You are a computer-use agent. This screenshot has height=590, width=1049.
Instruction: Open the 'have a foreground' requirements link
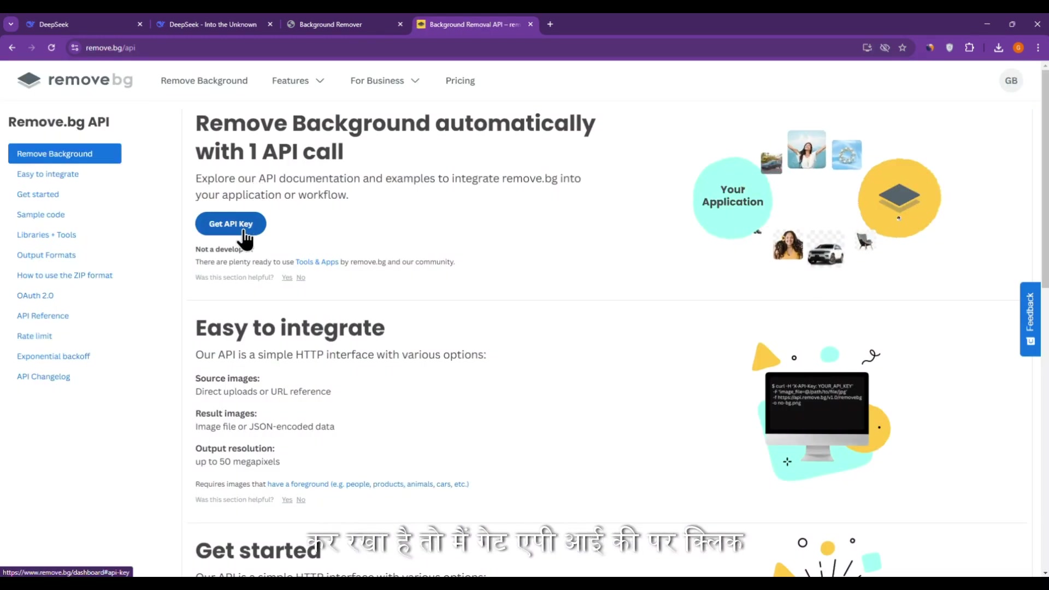tap(368, 484)
